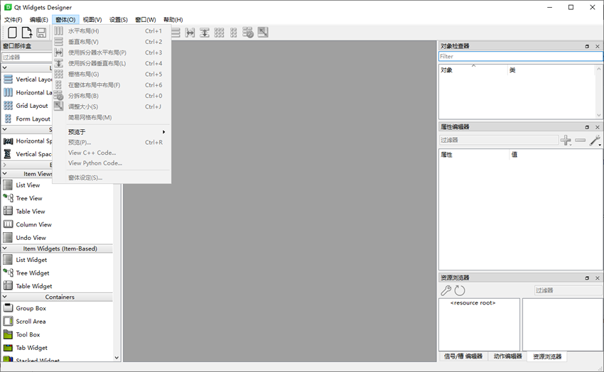Select the Column View widget
The width and height of the screenshot is (604, 372).
point(27,224)
